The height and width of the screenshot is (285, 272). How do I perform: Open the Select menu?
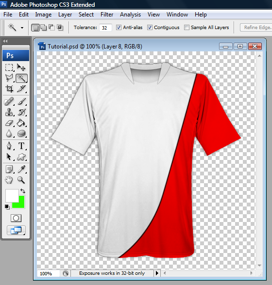pyautogui.click(x=86, y=15)
